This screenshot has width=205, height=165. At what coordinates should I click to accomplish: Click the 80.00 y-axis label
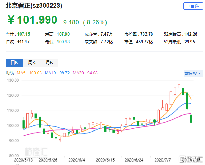tap(14, 156)
